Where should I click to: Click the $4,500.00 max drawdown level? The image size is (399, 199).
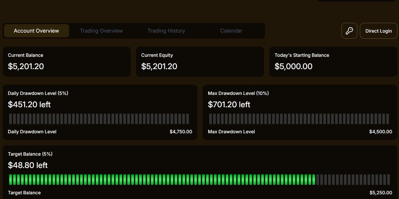click(x=381, y=132)
